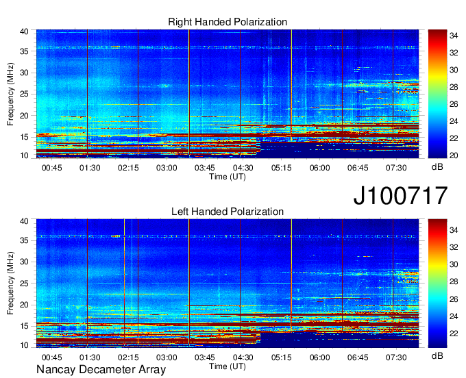Click the 30 MHz tick of Right Handed plot
This screenshot has height=378, width=466.
point(24,73)
